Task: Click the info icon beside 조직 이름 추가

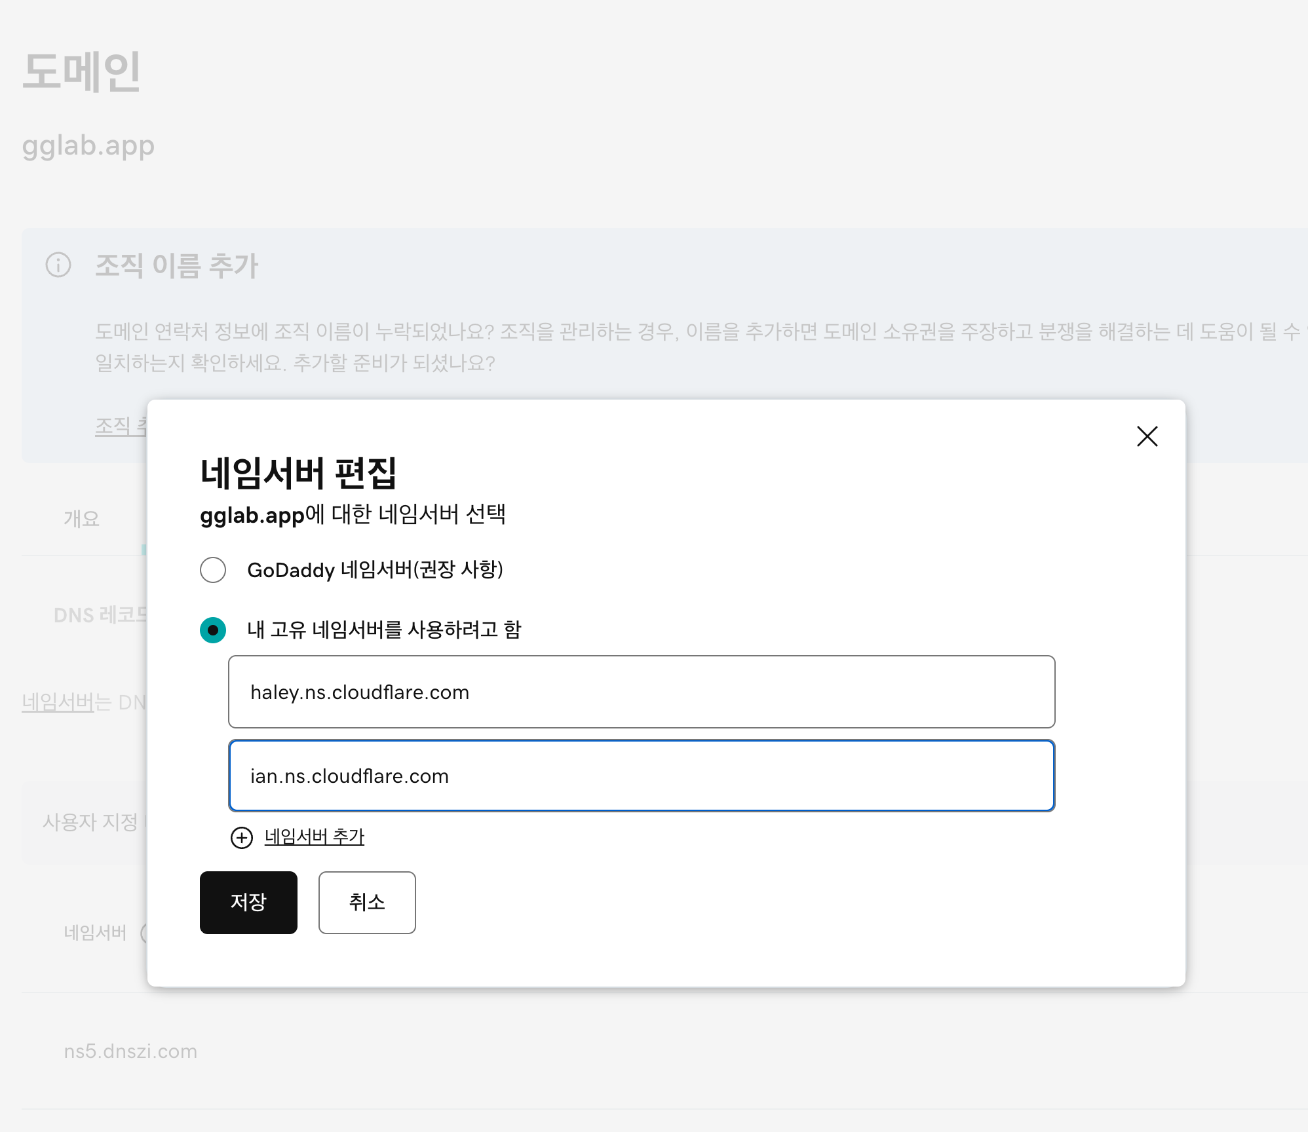Action: [x=58, y=265]
